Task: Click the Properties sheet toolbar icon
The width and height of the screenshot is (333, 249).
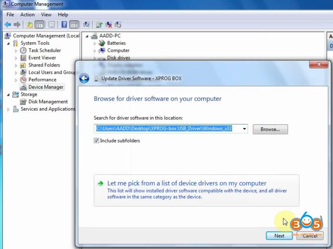Action: [x=51, y=25]
